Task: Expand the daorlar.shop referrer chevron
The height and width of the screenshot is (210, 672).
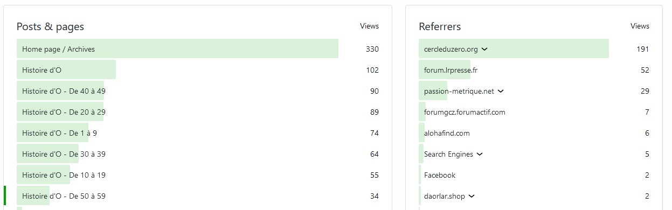Action: (x=471, y=197)
